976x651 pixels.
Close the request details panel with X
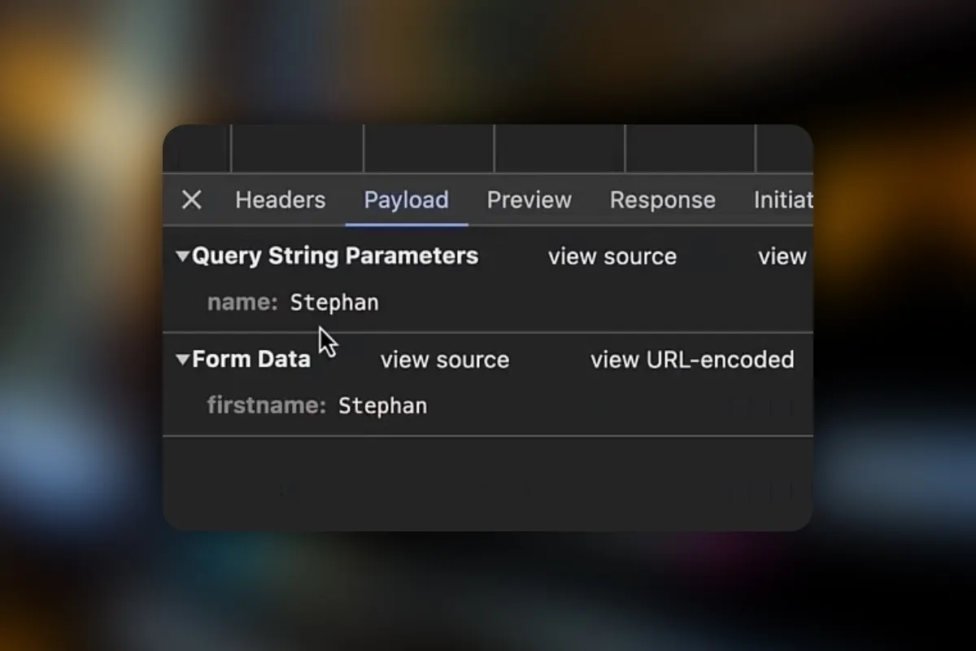click(x=191, y=199)
